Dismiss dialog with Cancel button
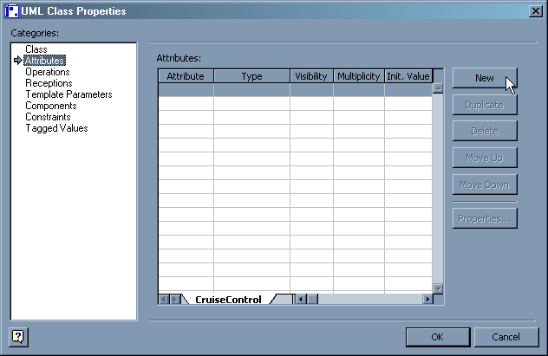This screenshot has width=548, height=356. (x=504, y=336)
